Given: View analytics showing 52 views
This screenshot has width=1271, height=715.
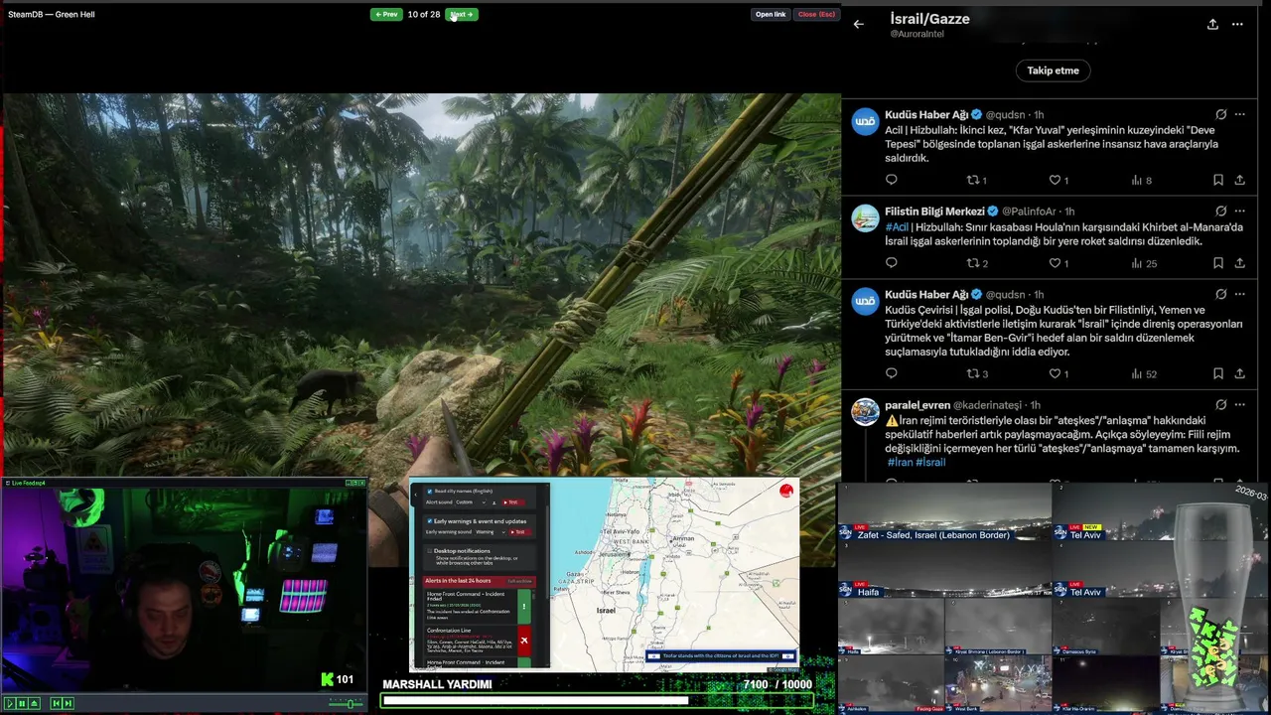Looking at the screenshot, I should 1144,373.
